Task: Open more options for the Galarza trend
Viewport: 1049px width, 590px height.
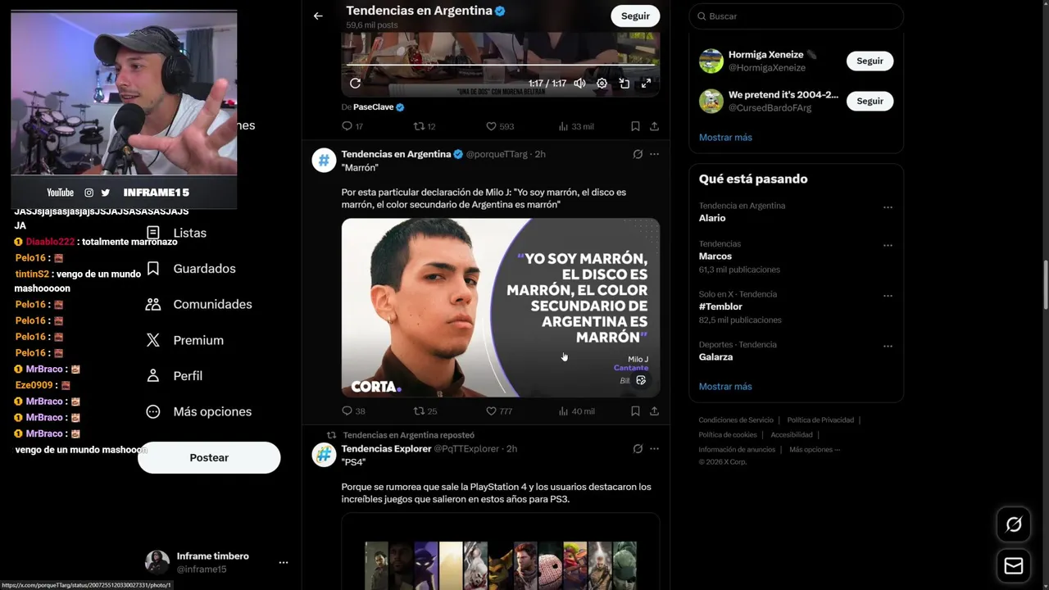Action: coord(888,347)
